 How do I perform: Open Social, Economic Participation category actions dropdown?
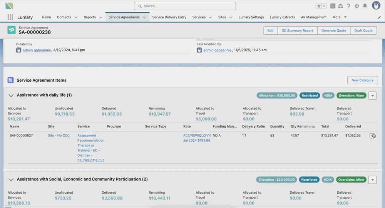pos(372,180)
